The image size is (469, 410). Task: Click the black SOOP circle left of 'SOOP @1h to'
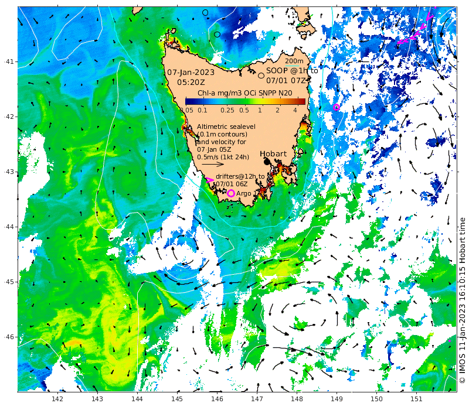coord(261,76)
